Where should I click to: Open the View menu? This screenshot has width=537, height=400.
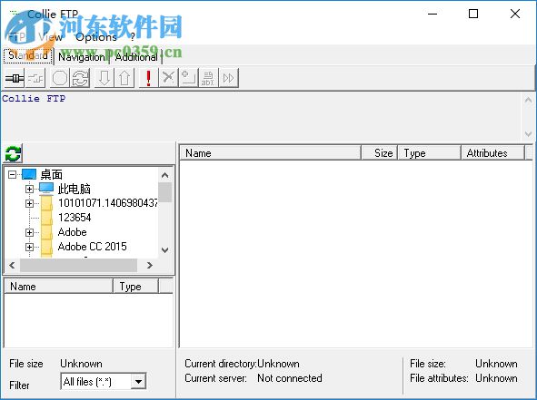click(x=50, y=36)
